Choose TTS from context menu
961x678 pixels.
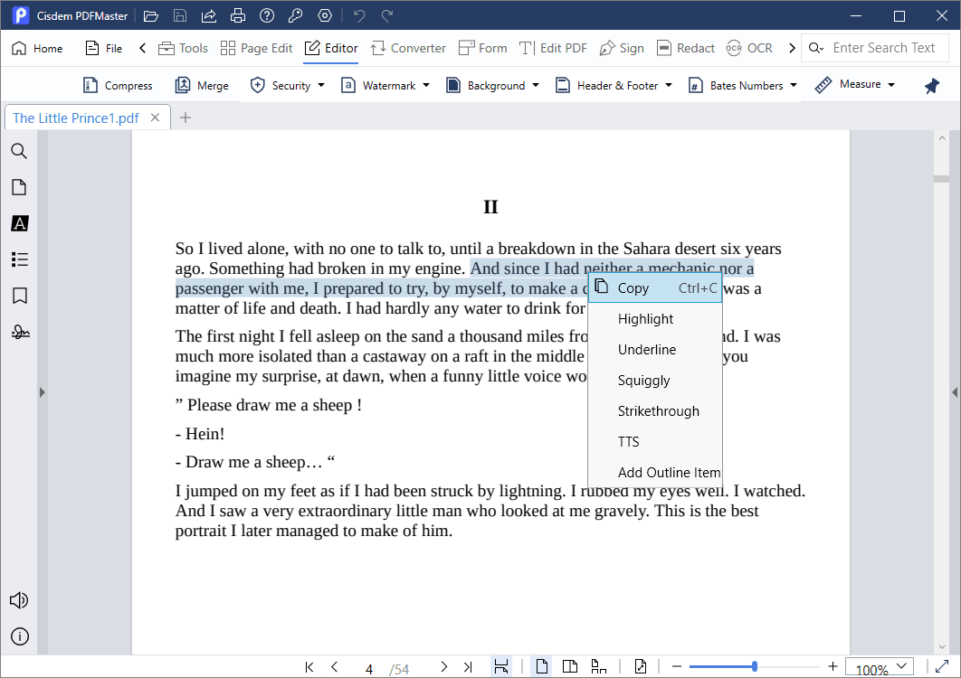click(655, 441)
